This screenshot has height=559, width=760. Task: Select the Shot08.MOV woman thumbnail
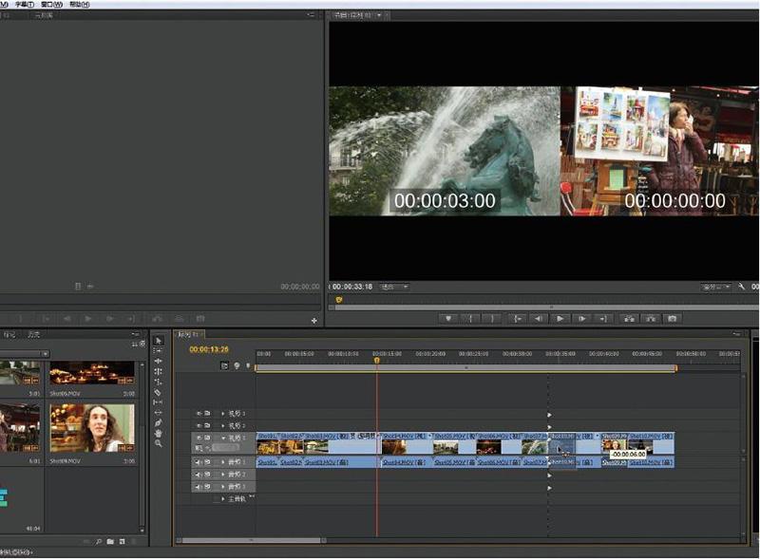click(x=92, y=428)
